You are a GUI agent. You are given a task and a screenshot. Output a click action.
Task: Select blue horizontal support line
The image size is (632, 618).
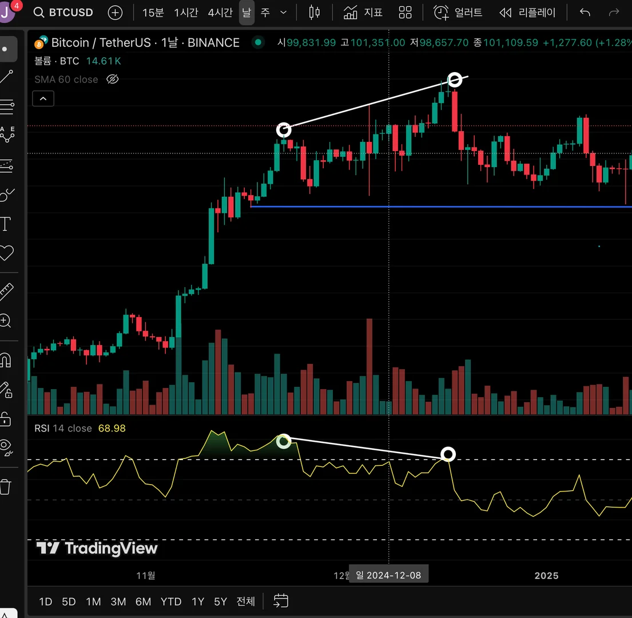pos(441,207)
